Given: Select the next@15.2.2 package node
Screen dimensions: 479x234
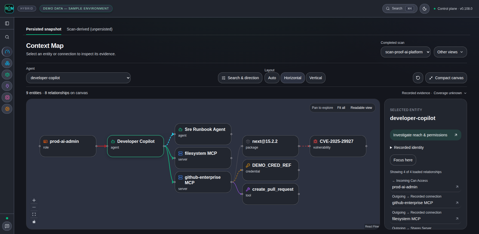Looking at the screenshot, I should pyautogui.click(x=271, y=146).
